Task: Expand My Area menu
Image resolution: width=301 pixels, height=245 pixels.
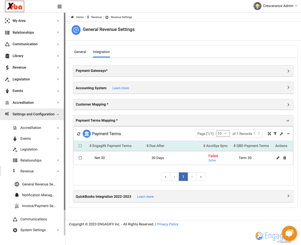Action: (x=32, y=21)
